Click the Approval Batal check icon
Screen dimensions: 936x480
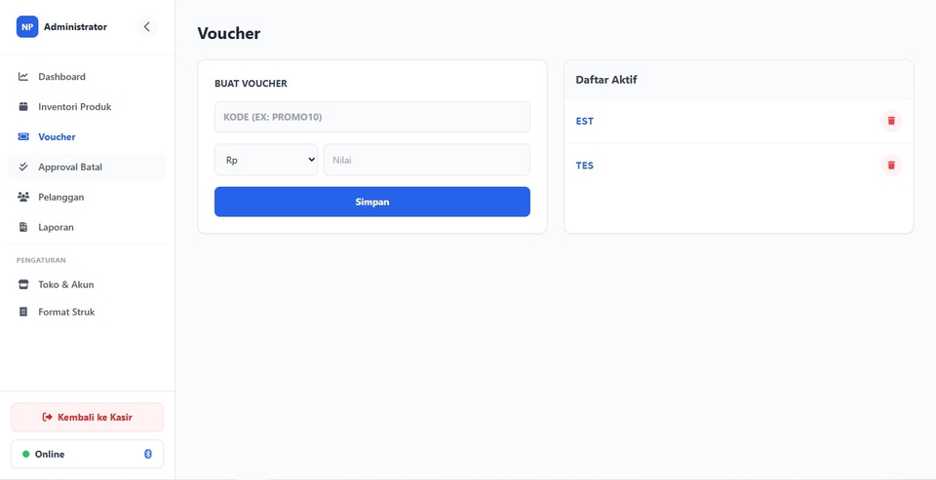point(23,167)
